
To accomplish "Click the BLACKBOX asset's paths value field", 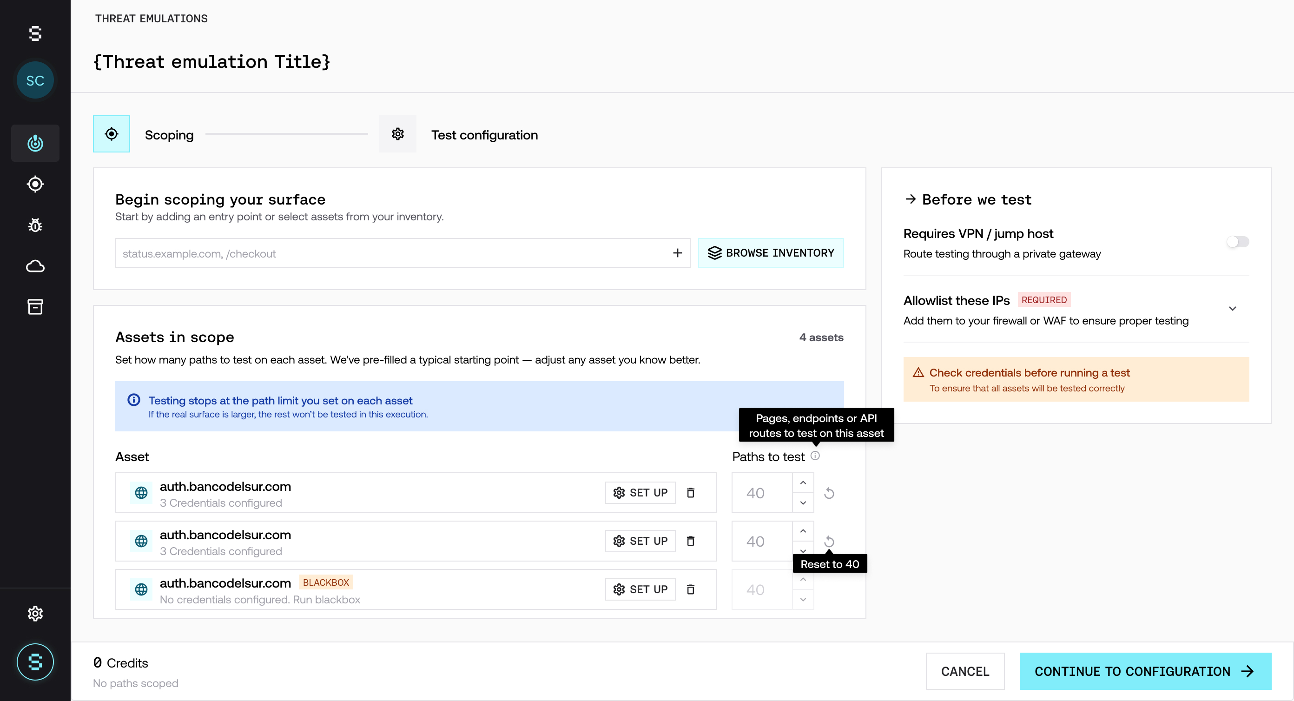I will (x=762, y=589).
